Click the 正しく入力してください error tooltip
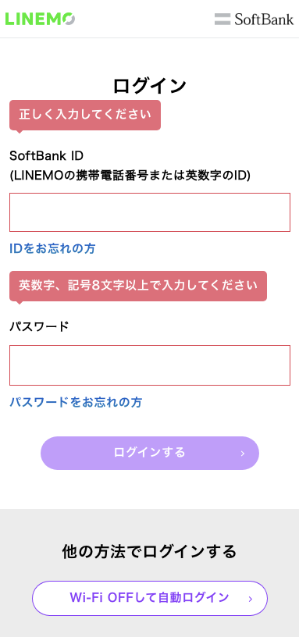Viewport: 299px width, 637px height. click(x=85, y=116)
